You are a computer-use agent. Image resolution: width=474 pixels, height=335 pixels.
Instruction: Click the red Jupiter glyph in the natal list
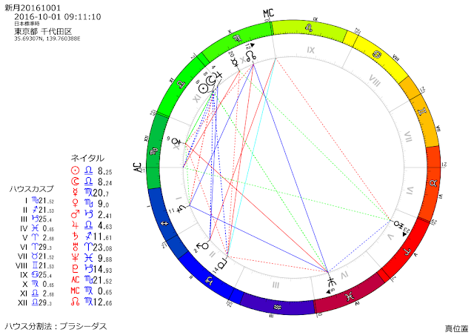75,225
